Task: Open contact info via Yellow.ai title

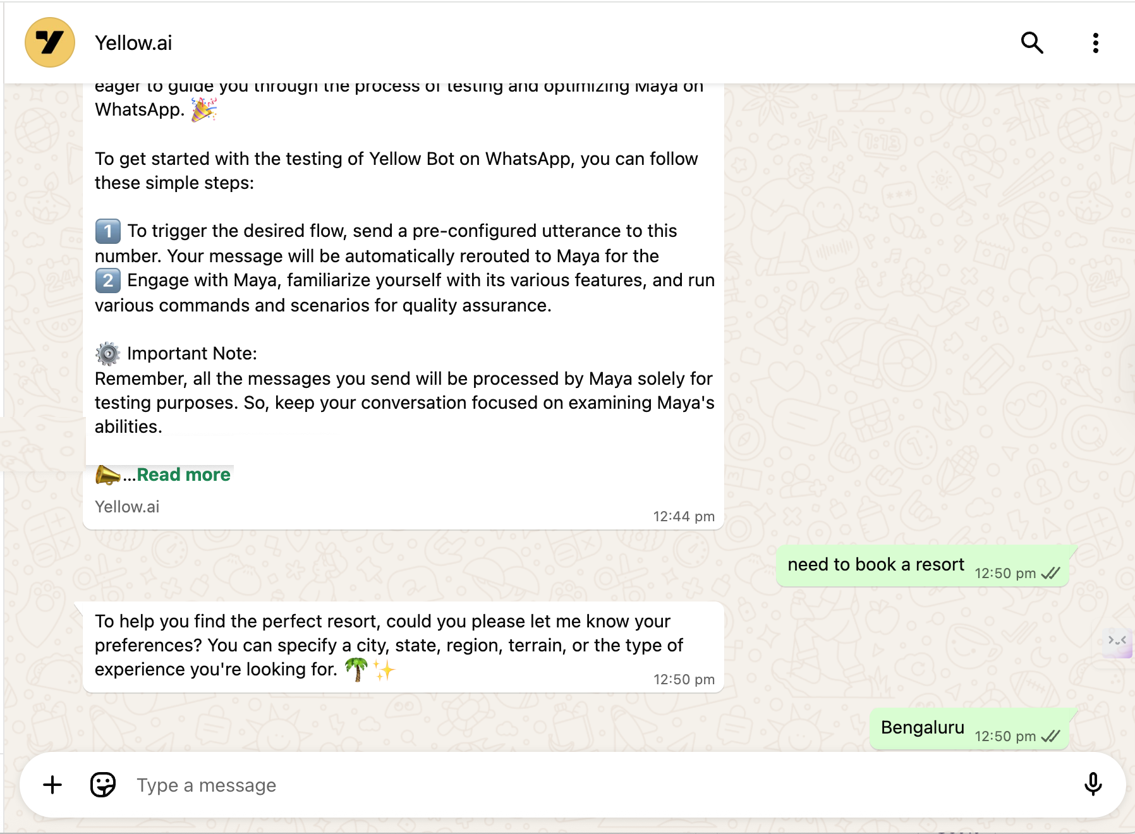Action: click(x=133, y=43)
